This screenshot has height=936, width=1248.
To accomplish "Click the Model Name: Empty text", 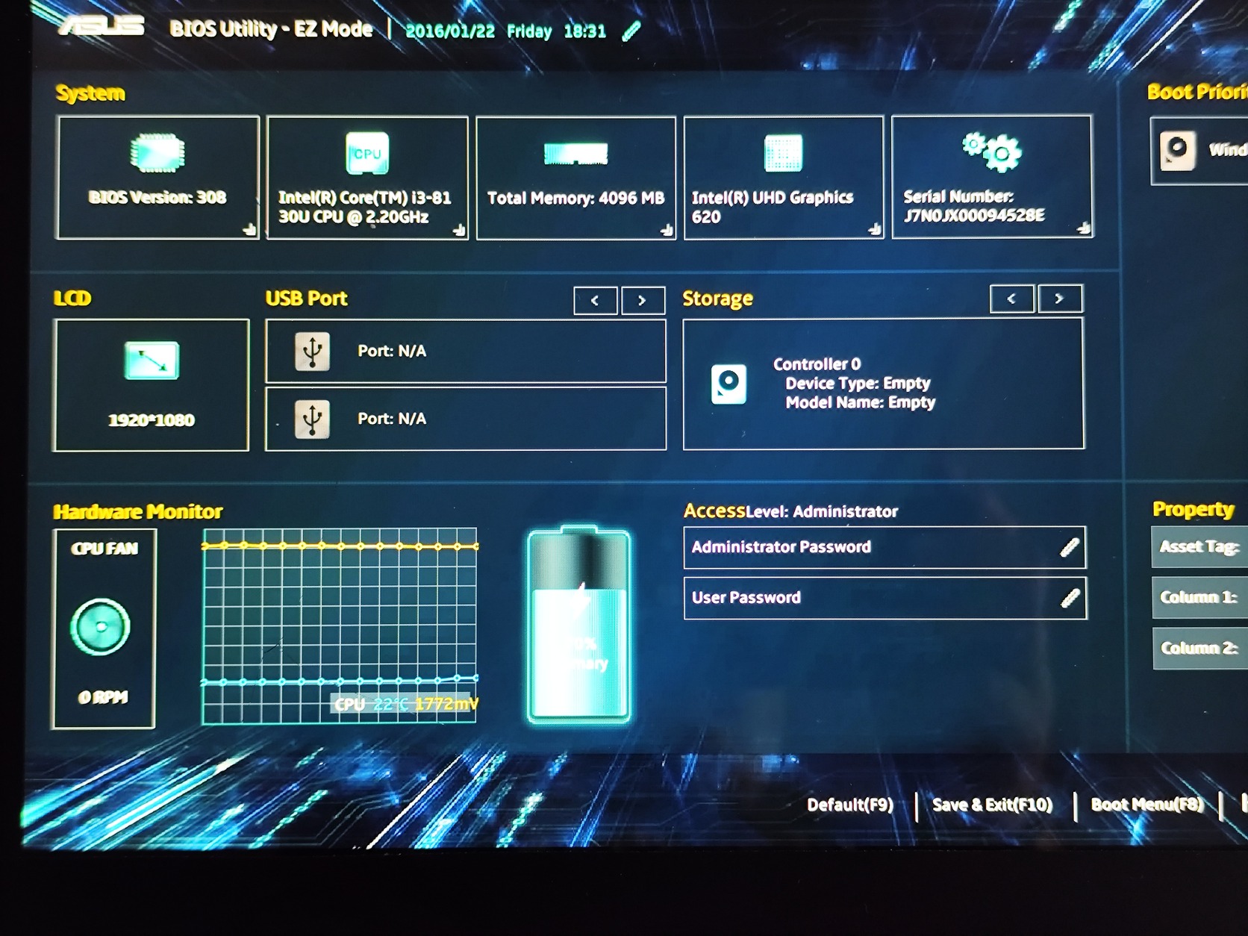I will click(x=860, y=403).
